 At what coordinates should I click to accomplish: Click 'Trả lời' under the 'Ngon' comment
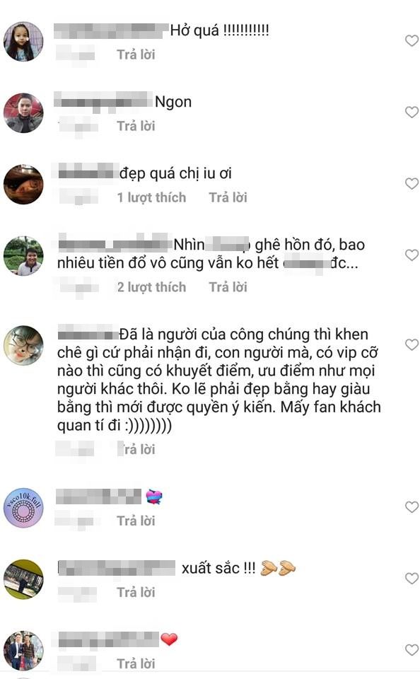(136, 126)
